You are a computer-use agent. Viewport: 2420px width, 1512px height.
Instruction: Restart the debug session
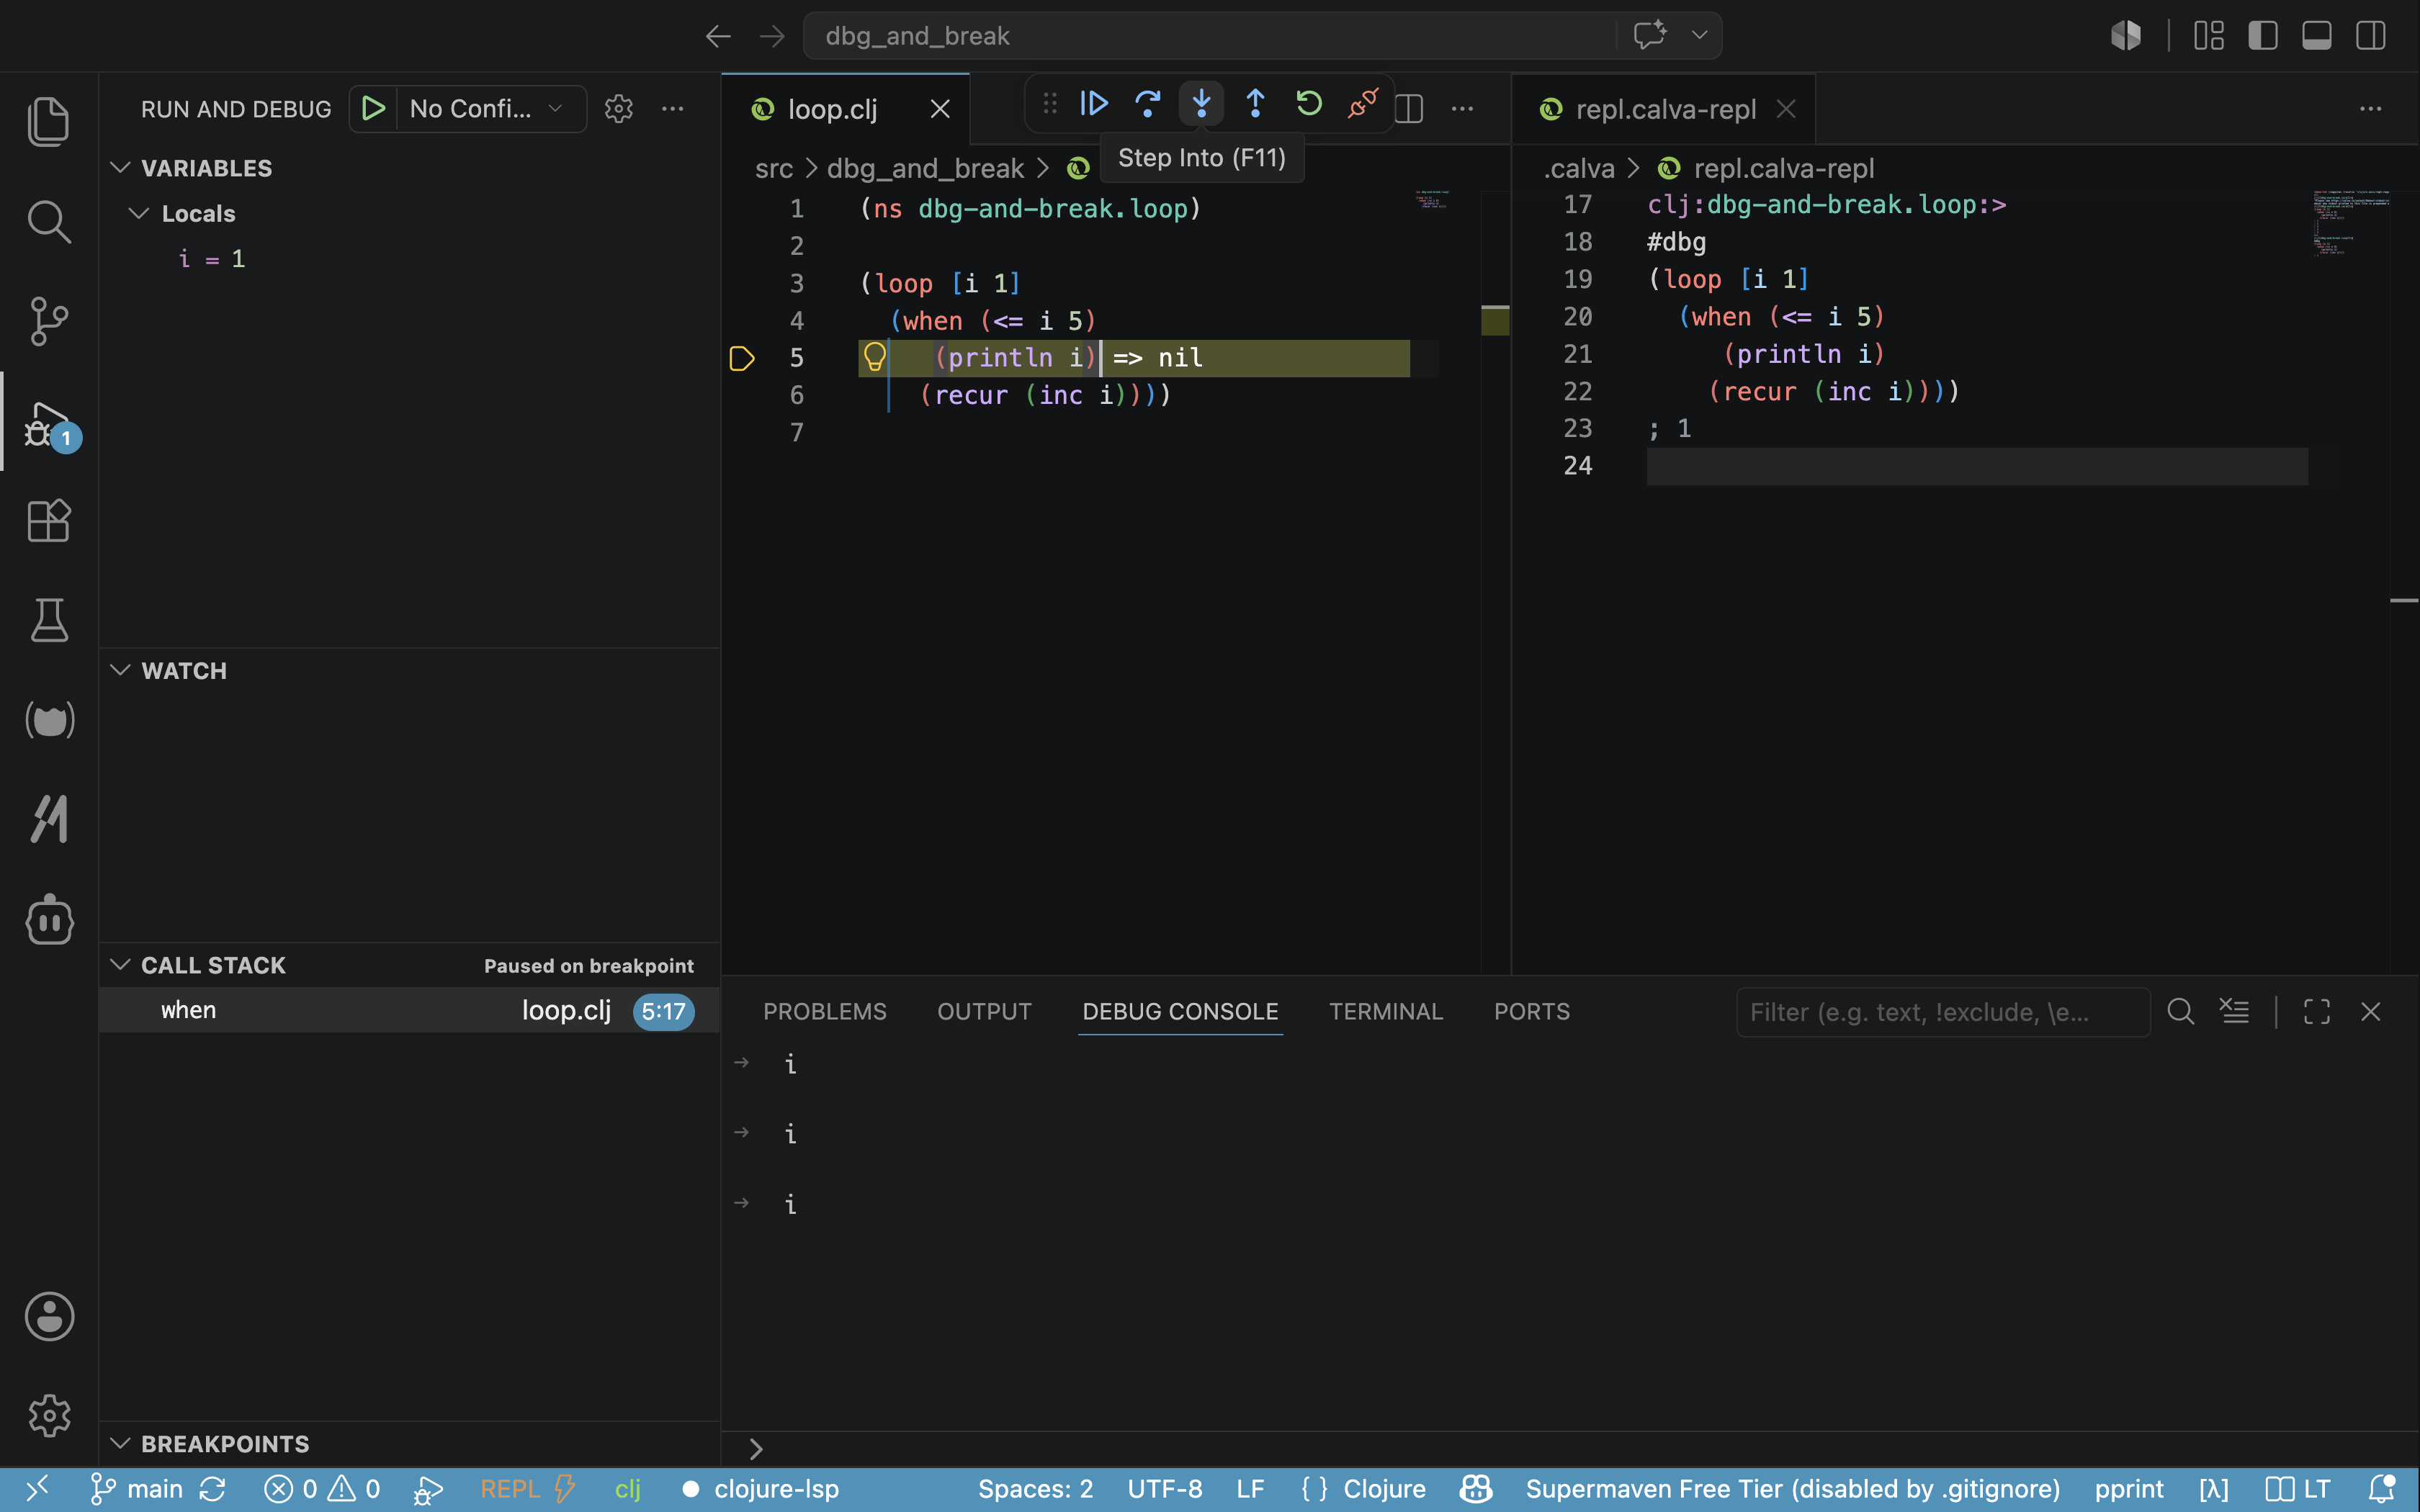[x=1309, y=103]
